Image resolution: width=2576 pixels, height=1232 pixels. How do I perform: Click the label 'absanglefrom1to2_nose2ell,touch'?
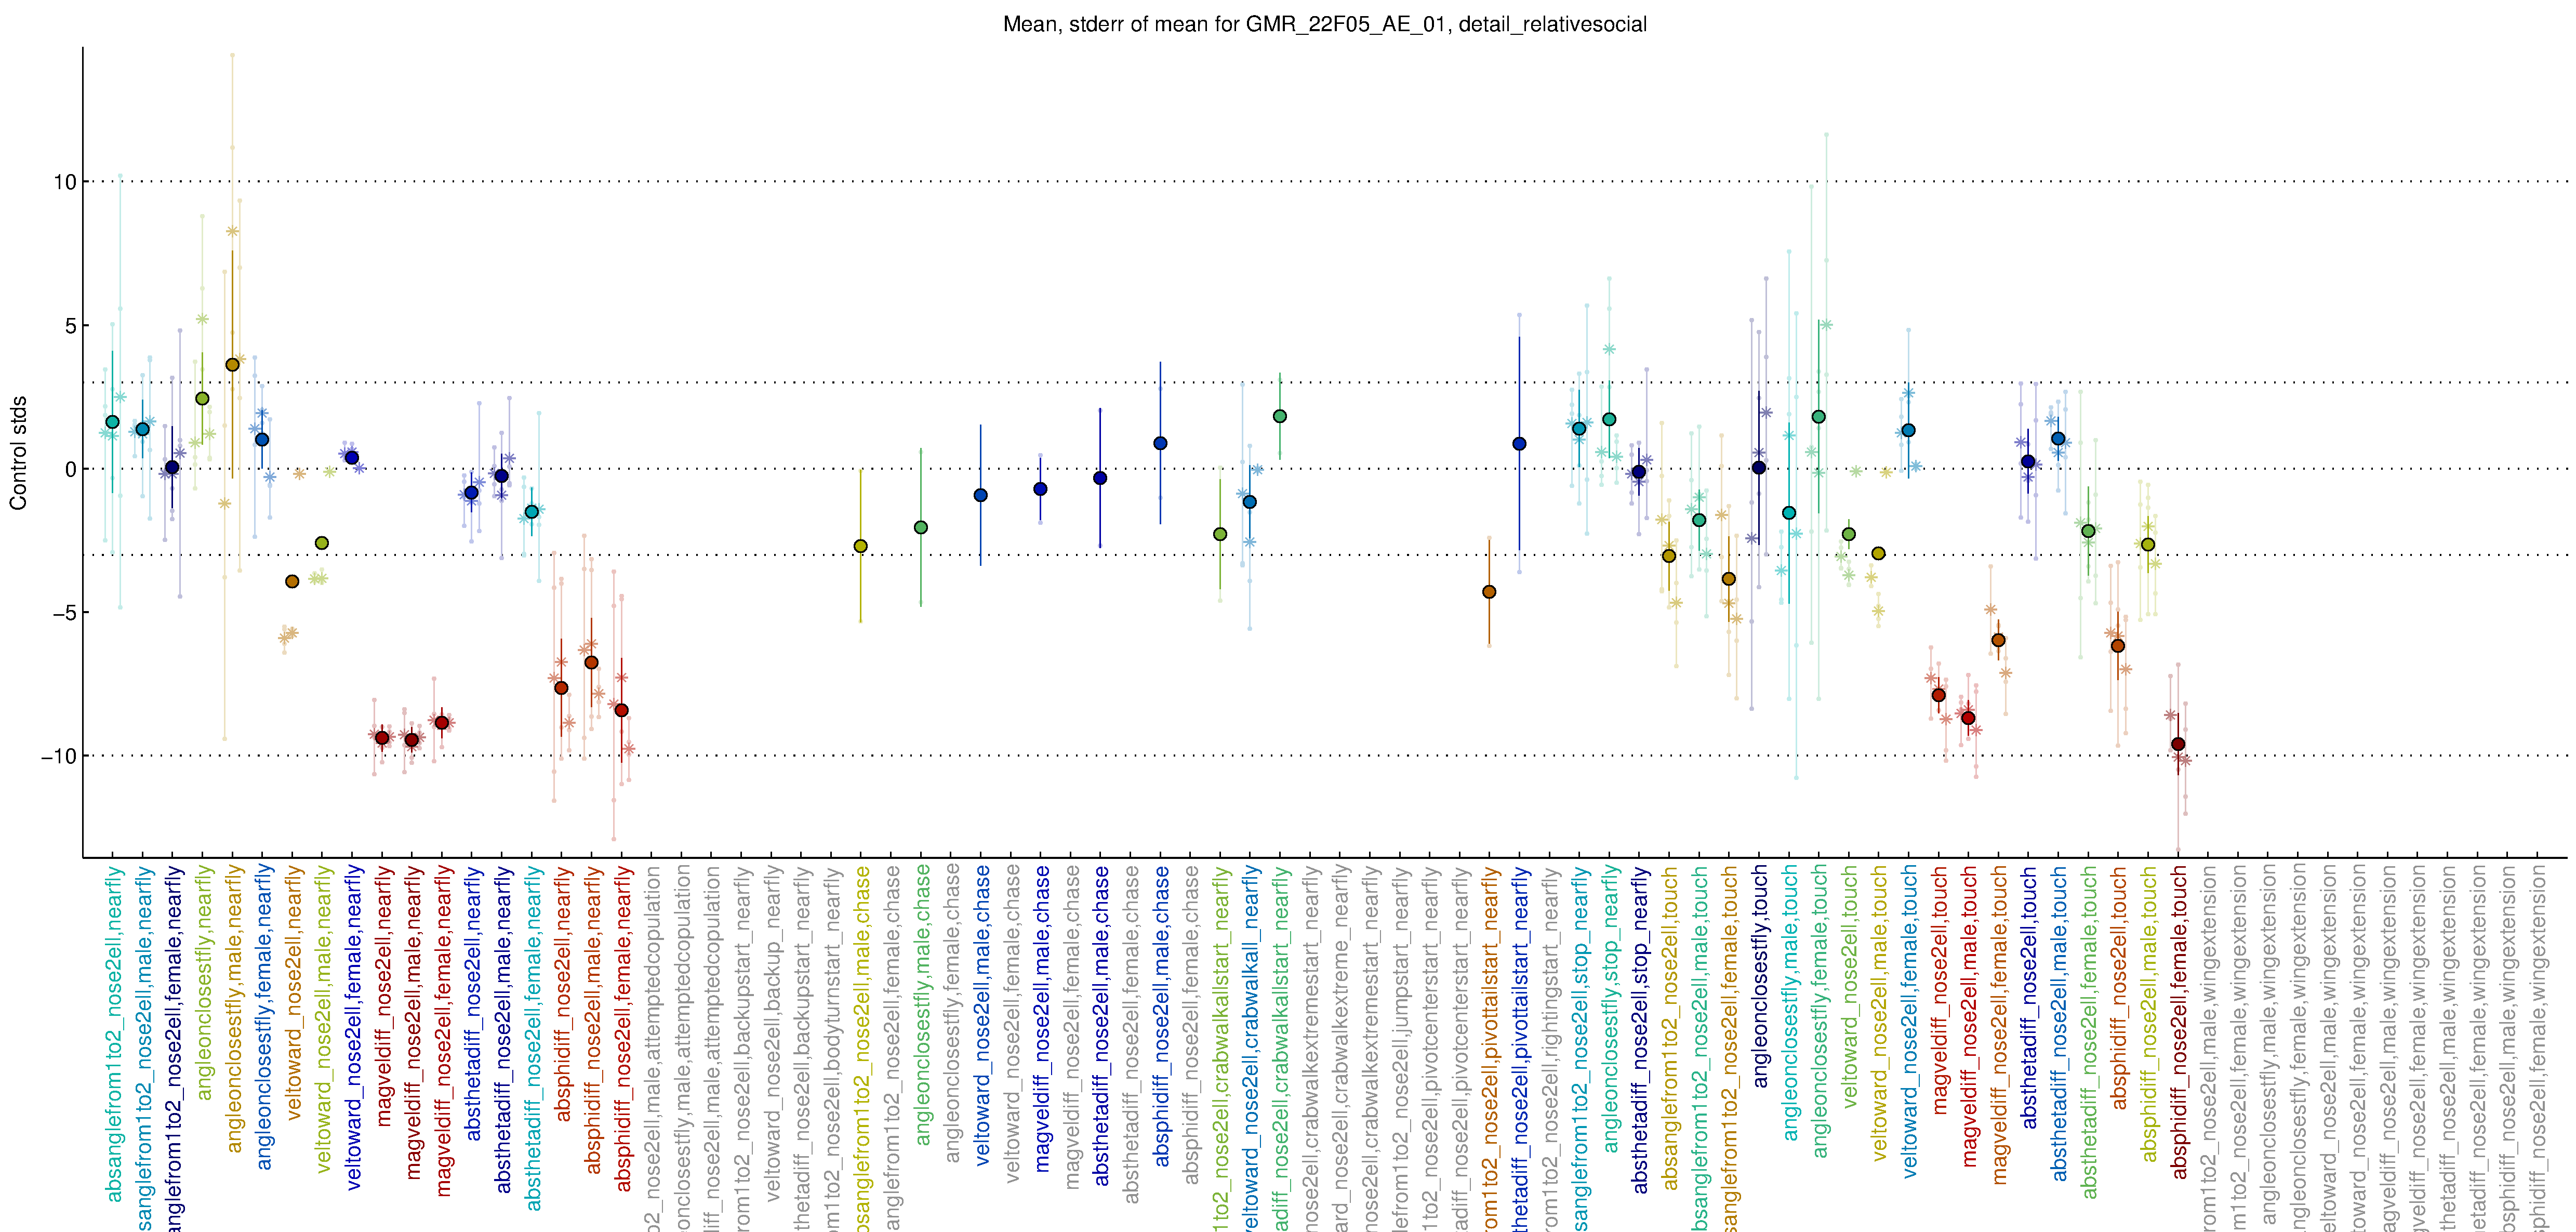1671,1028
